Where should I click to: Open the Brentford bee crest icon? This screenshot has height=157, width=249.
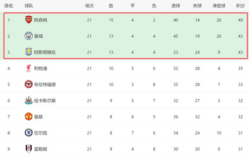tap(28, 85)
